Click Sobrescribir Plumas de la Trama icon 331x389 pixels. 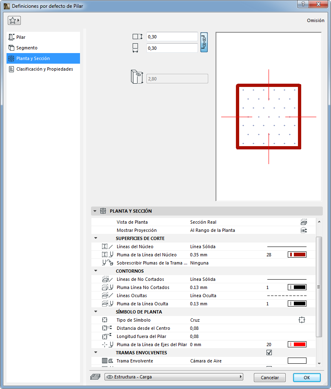click(108, 263)
